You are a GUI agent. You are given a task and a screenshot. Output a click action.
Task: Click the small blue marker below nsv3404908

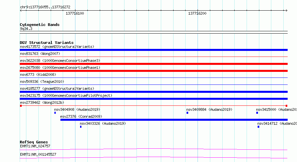pos(55,113)
